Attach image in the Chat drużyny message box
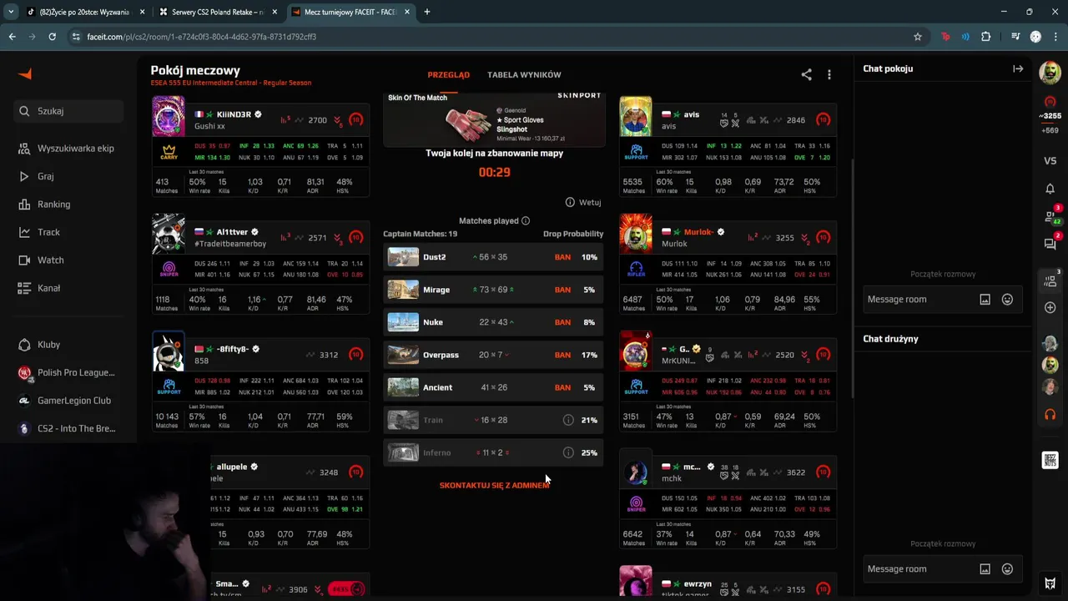 coord(985,569)
